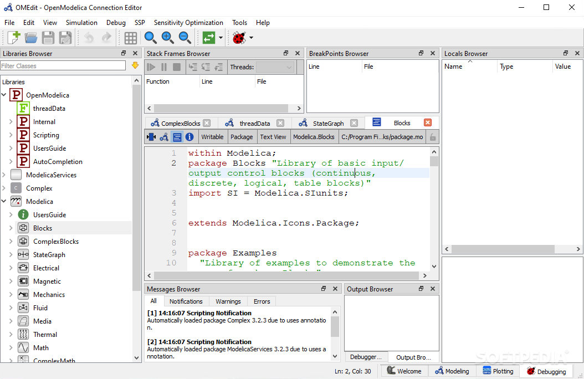The image size is (584, 379).
Task: Open a model file with folder icon
Action: (x=31, y=38)
